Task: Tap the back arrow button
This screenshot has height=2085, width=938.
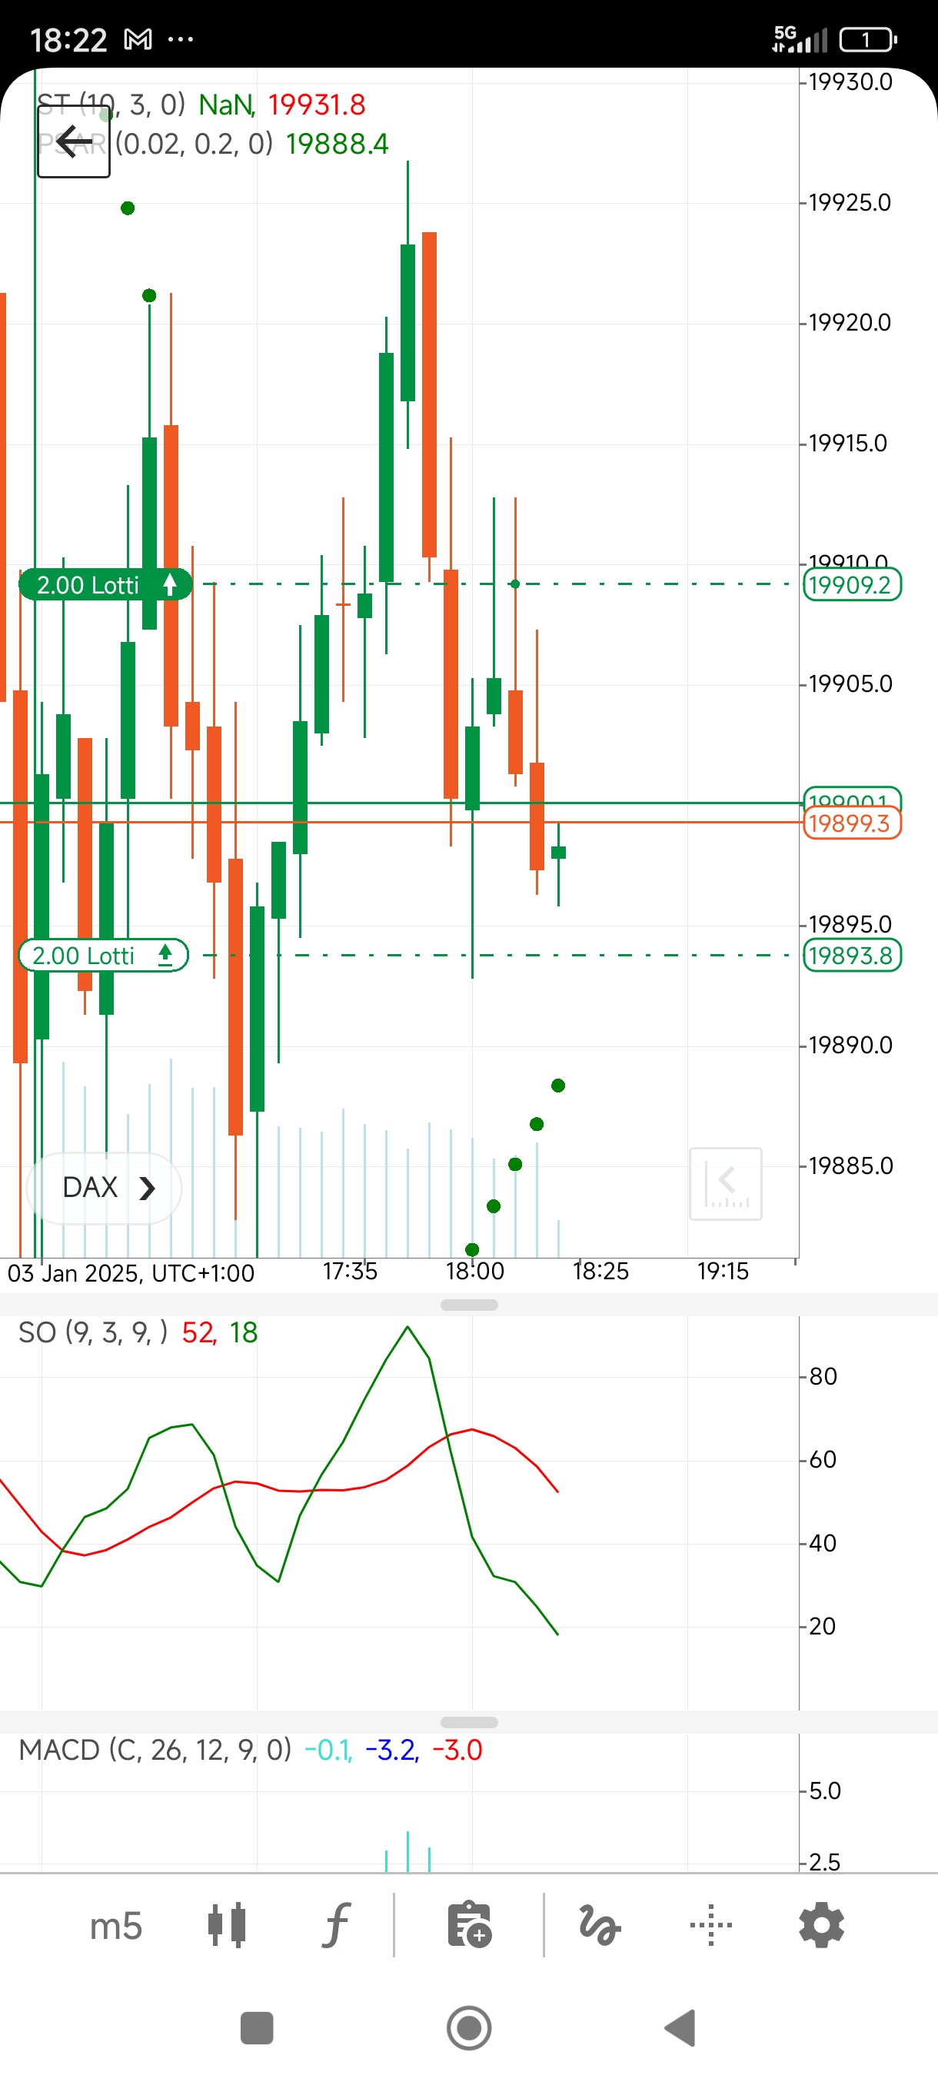Action: pyautogui.click(x=74, y=141)
